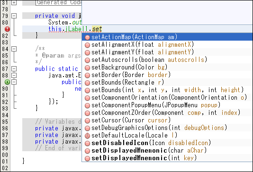Click the icon beside setBorder suggestion
The width and height of the screenshot is (253, 172).
coord(87,75)
